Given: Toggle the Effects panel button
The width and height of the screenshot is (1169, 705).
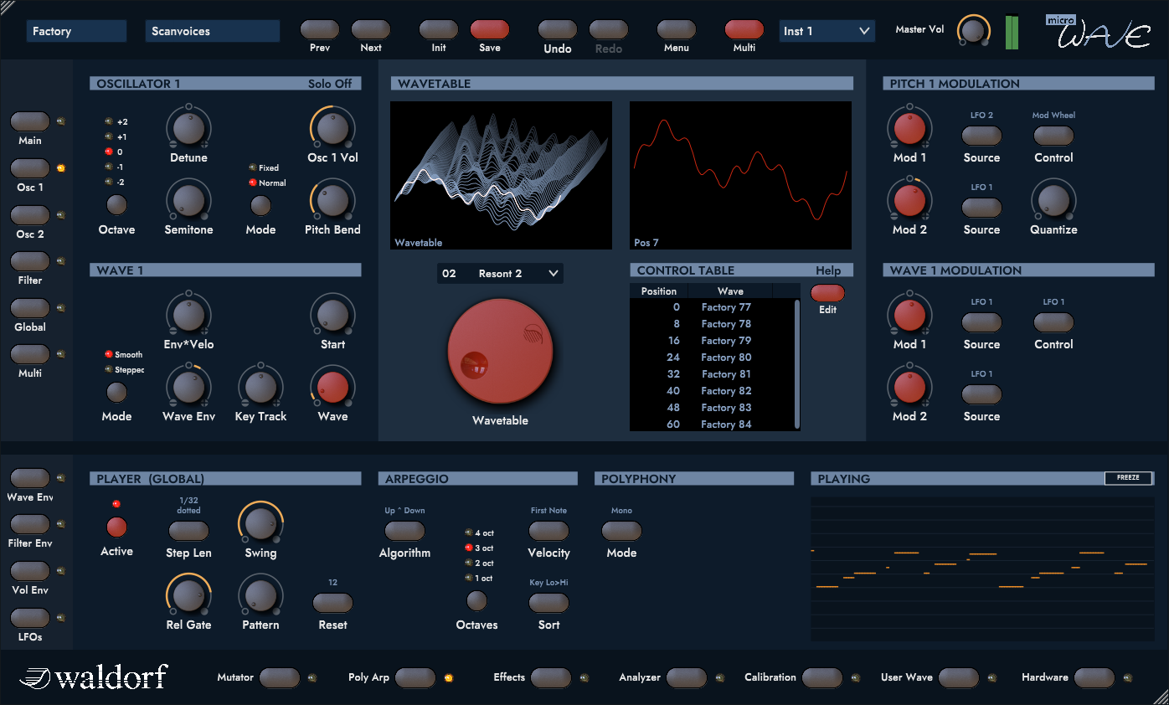Looking at the screenshot, I should [x=551, y=677].
